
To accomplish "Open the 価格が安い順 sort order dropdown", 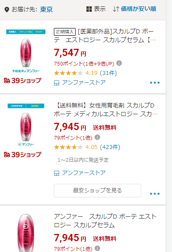I will [x=139, y=9].
